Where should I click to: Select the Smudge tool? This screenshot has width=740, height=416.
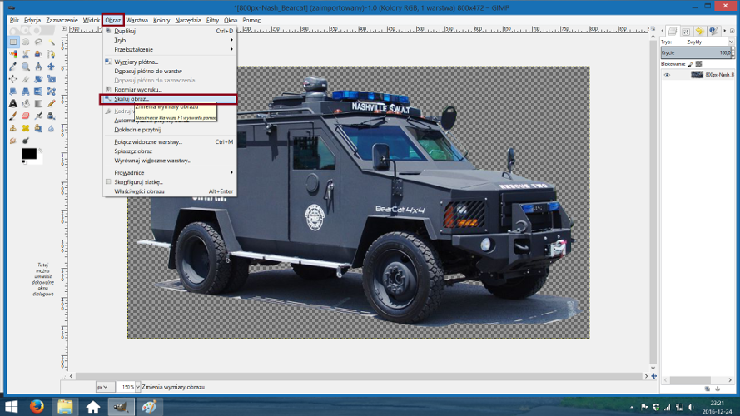(x=13, y=141)
